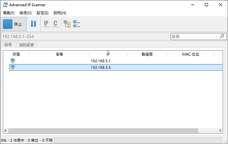Click the magnifier search icon
Screen dimensions: 228x144
(x=222, y=36)
